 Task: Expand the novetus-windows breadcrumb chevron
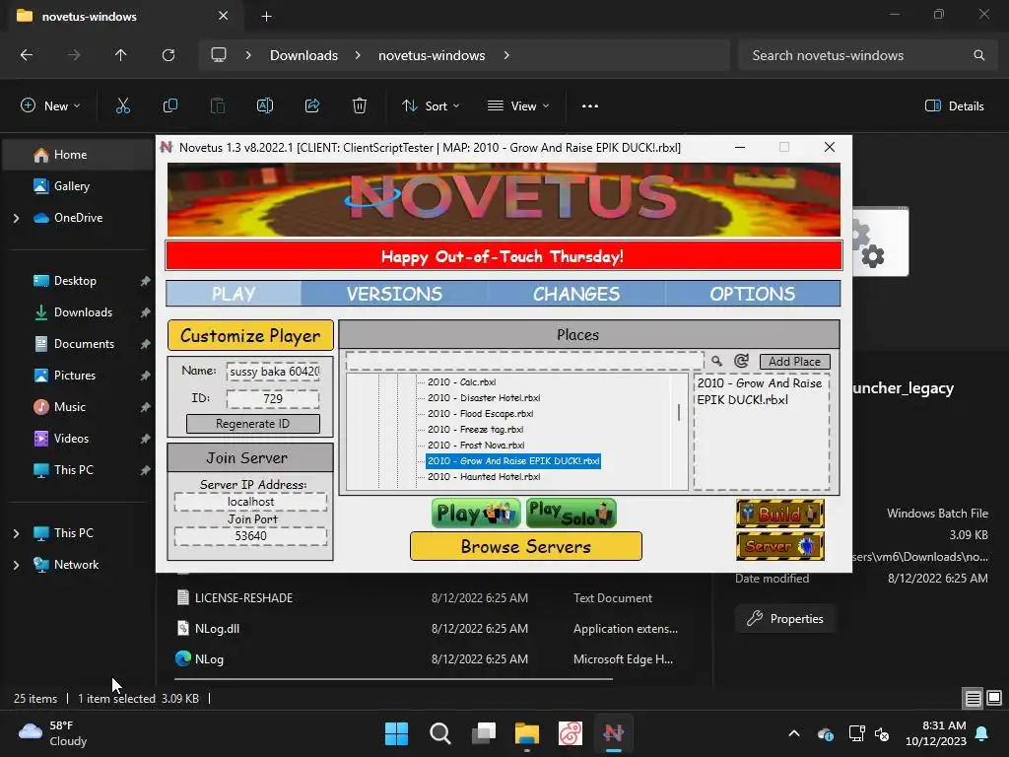[x=506, y=55]
